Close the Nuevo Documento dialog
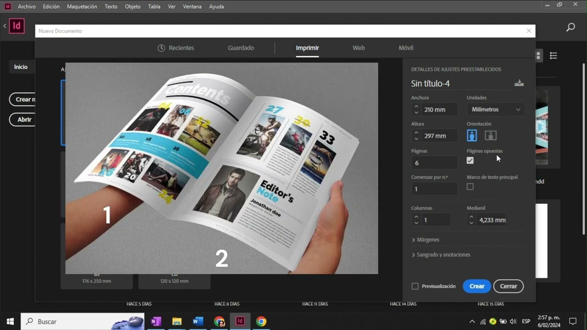This screenshot has height=330, width=587. coord(529,31)
